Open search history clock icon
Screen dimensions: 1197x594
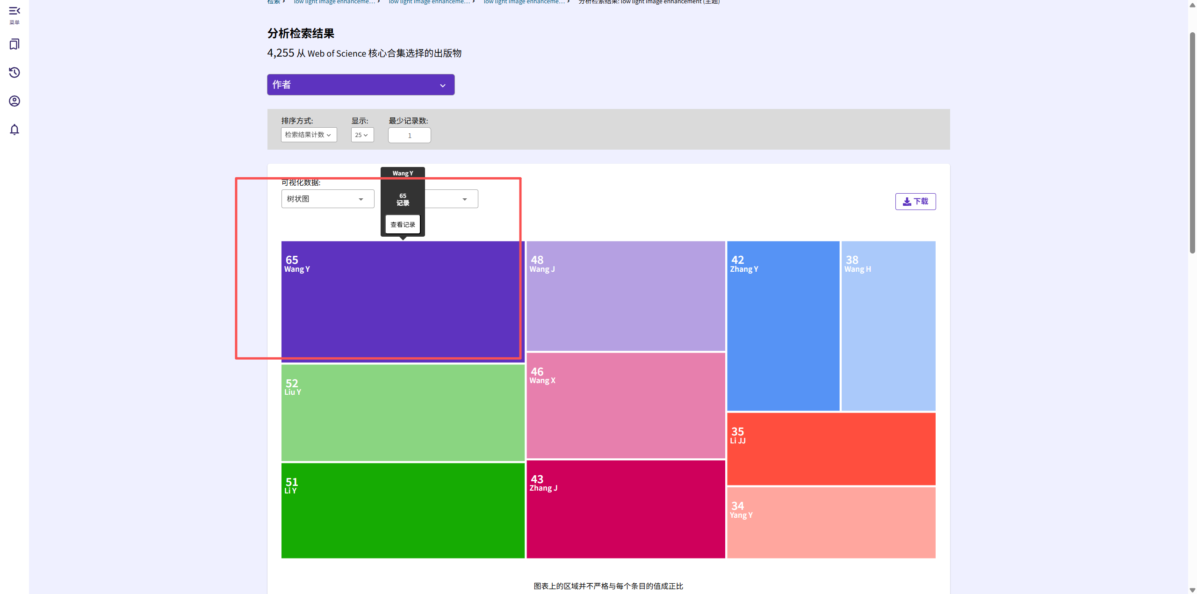pyautogui.click(x=14, y=72)
